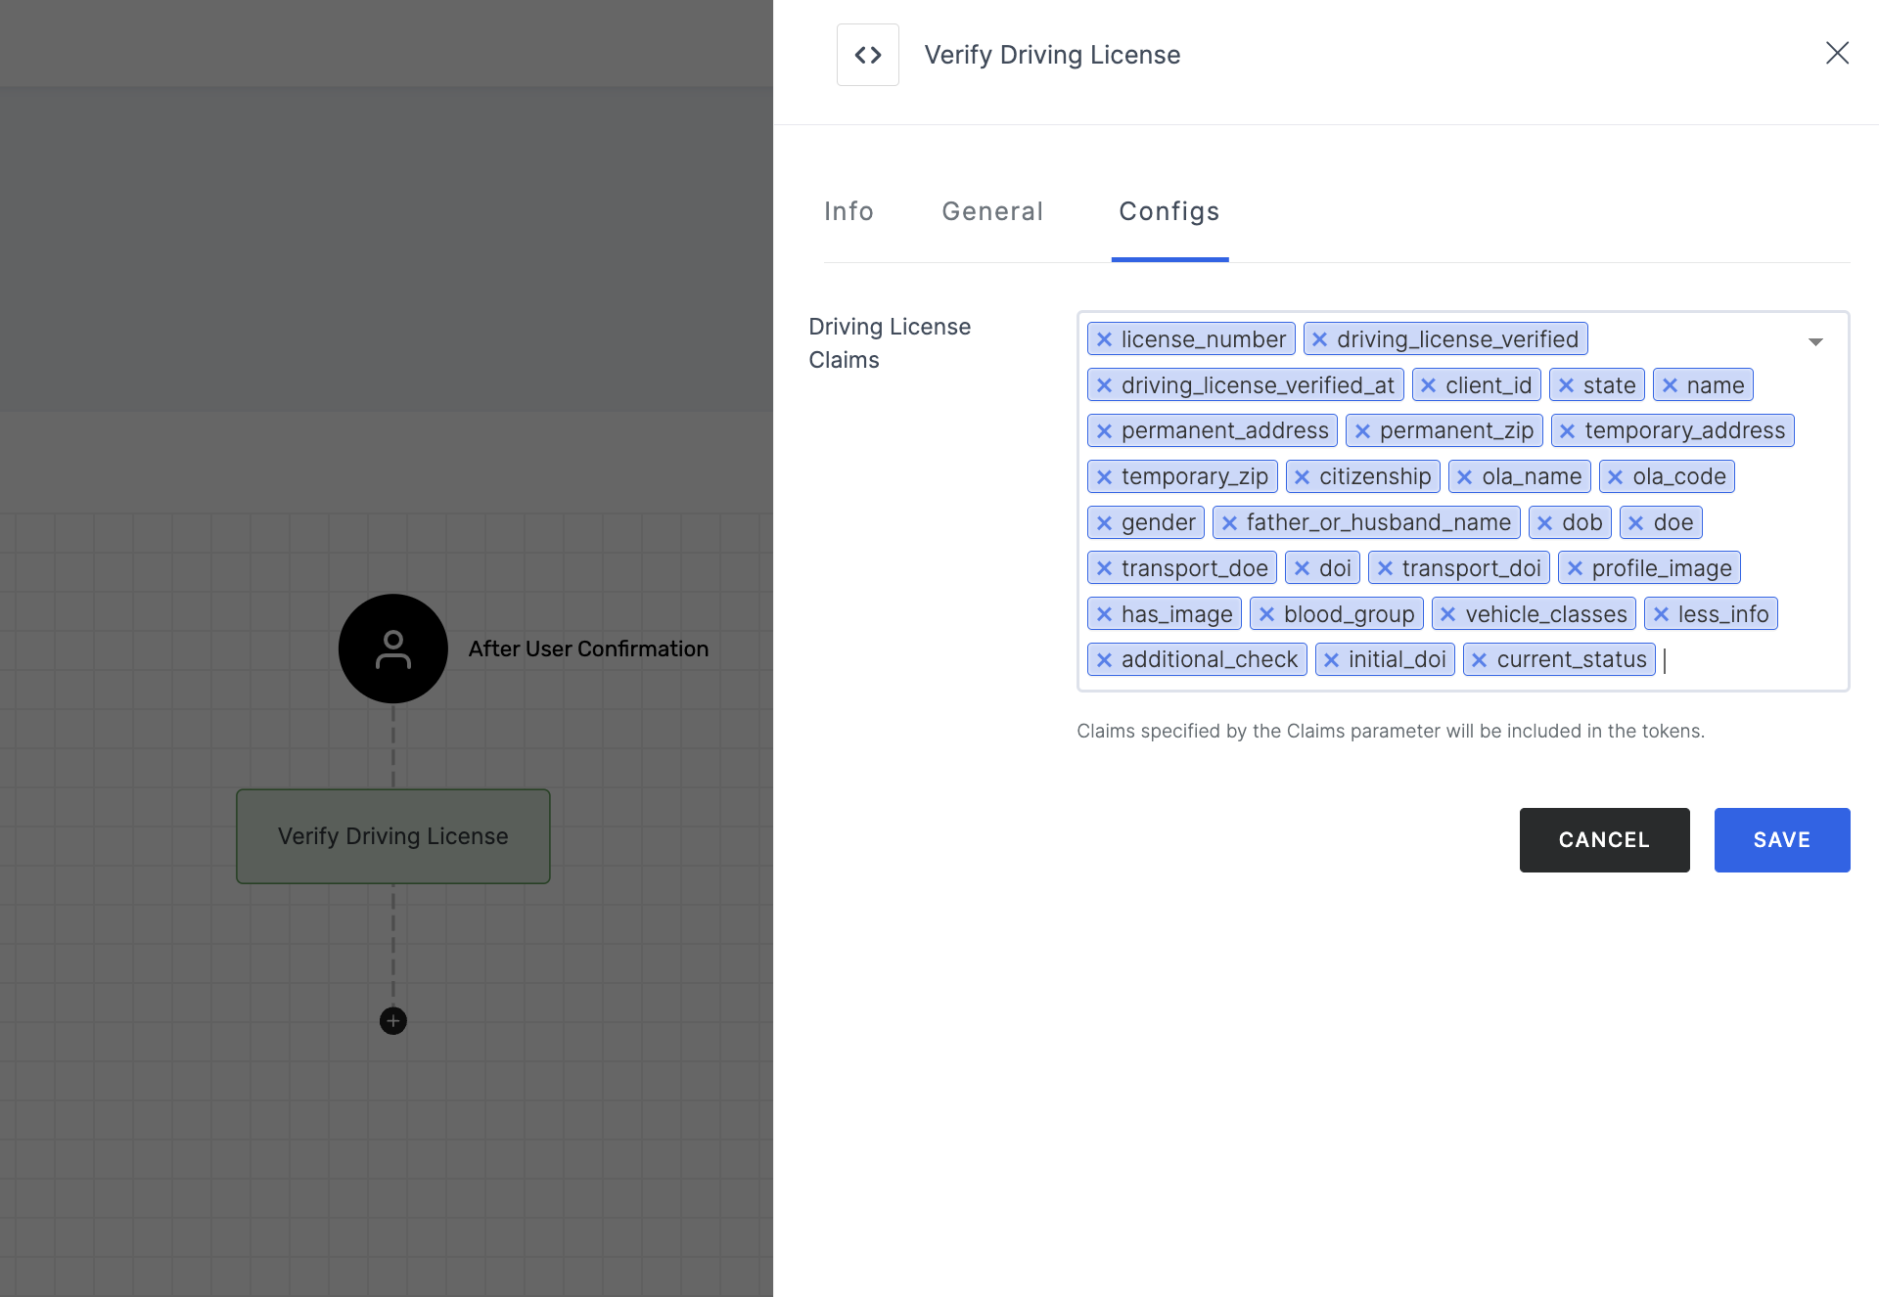Click the SAVE button
1879x1297 pixels.
tap(1782, 840)
